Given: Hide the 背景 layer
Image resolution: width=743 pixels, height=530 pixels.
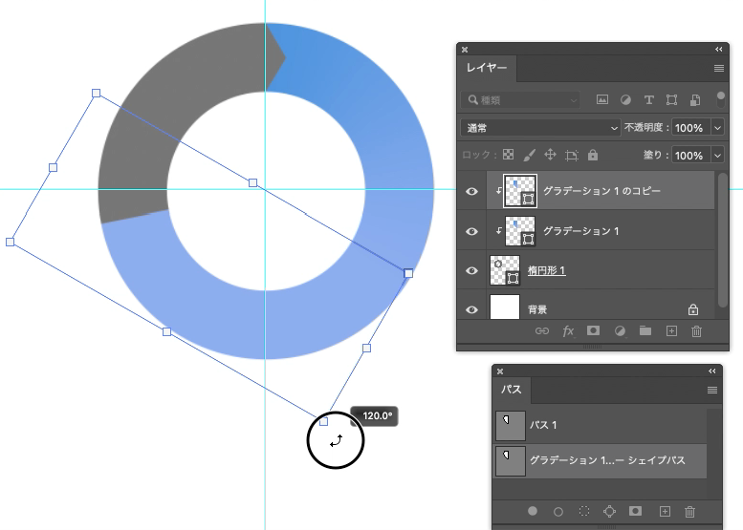Looking at the screenshot, I should [x=471, y=309].
